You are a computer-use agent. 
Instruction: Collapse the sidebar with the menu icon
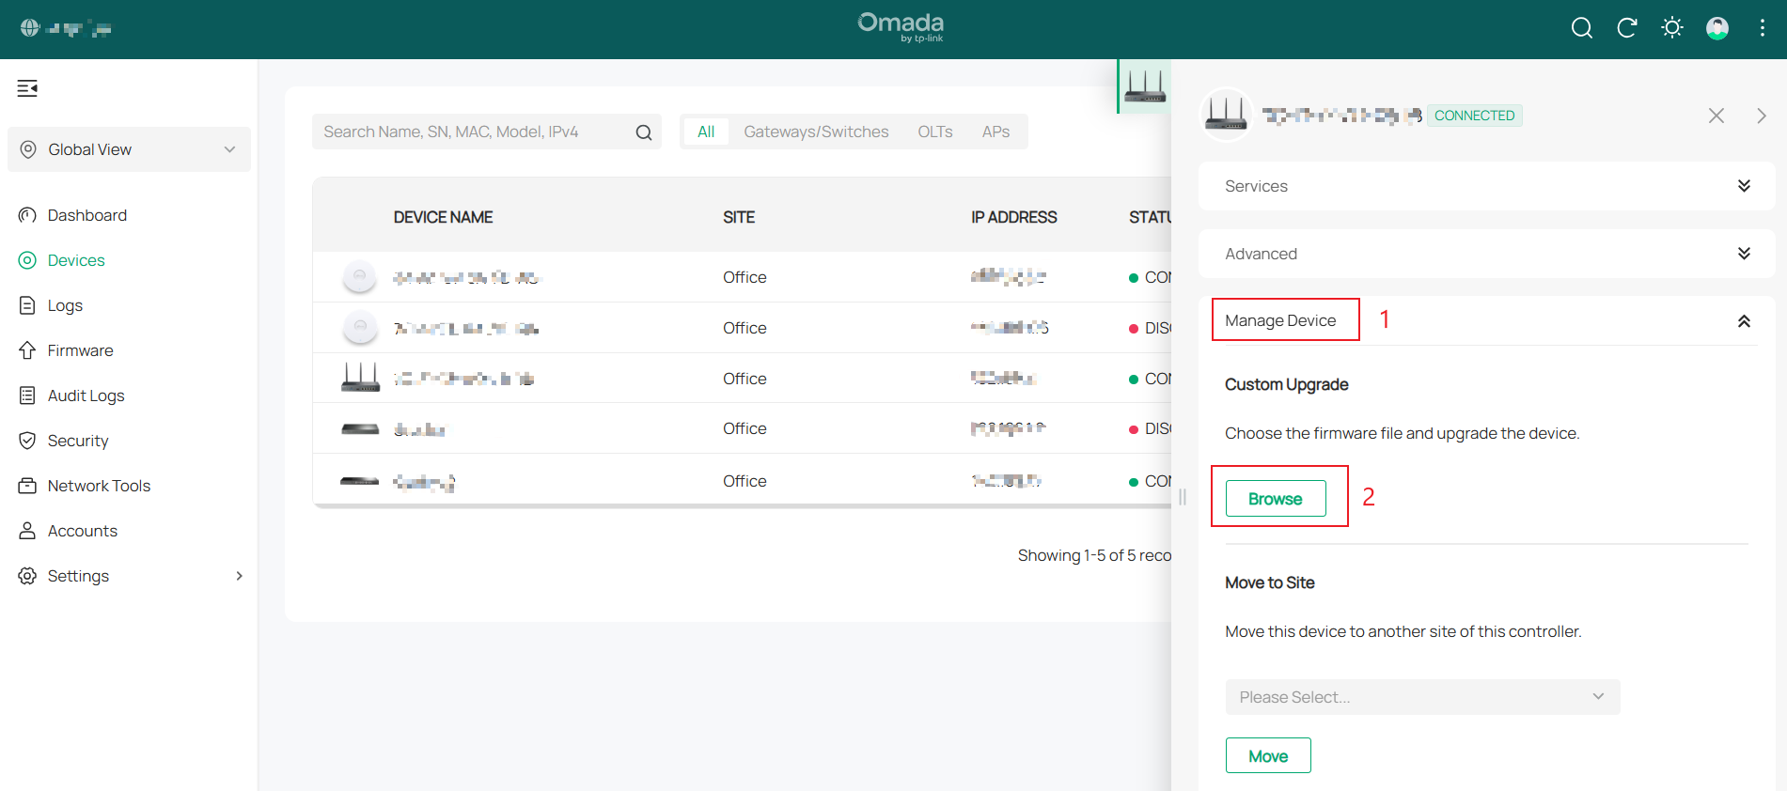(x=27, y=88)
